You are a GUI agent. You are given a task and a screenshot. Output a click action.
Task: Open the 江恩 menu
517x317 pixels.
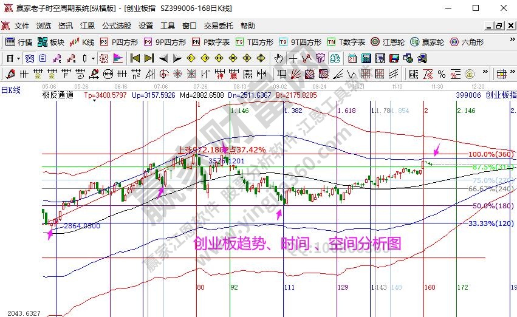pyautogui.click(x=87, y=26)
